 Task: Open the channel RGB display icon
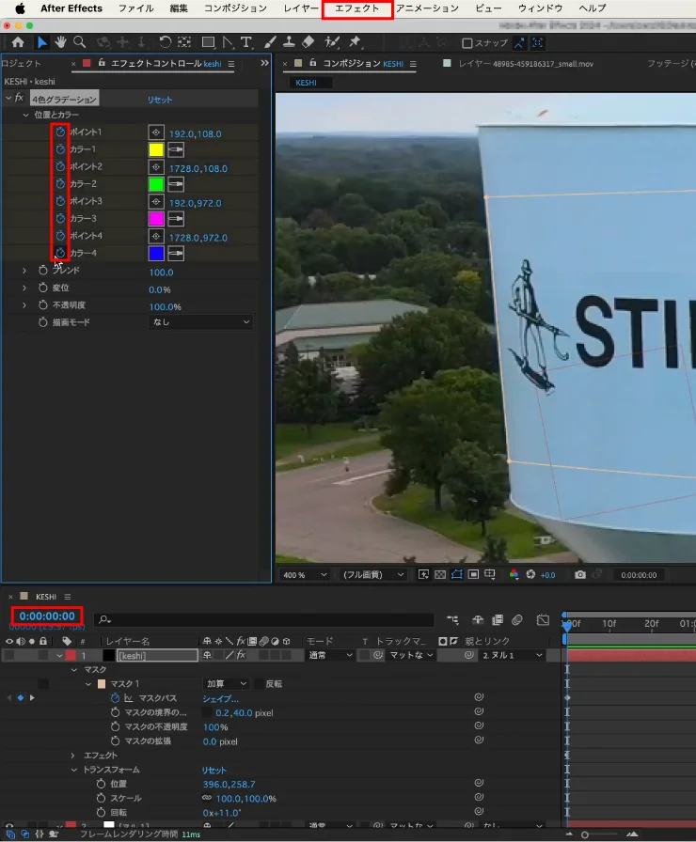click(514, 574)
